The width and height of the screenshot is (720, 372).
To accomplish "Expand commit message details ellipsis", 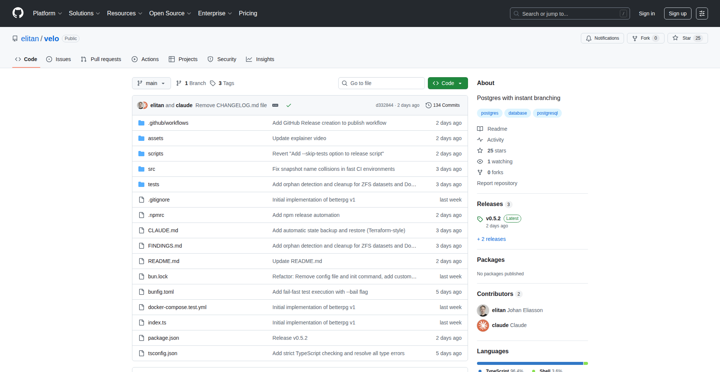I will point(275,105).
